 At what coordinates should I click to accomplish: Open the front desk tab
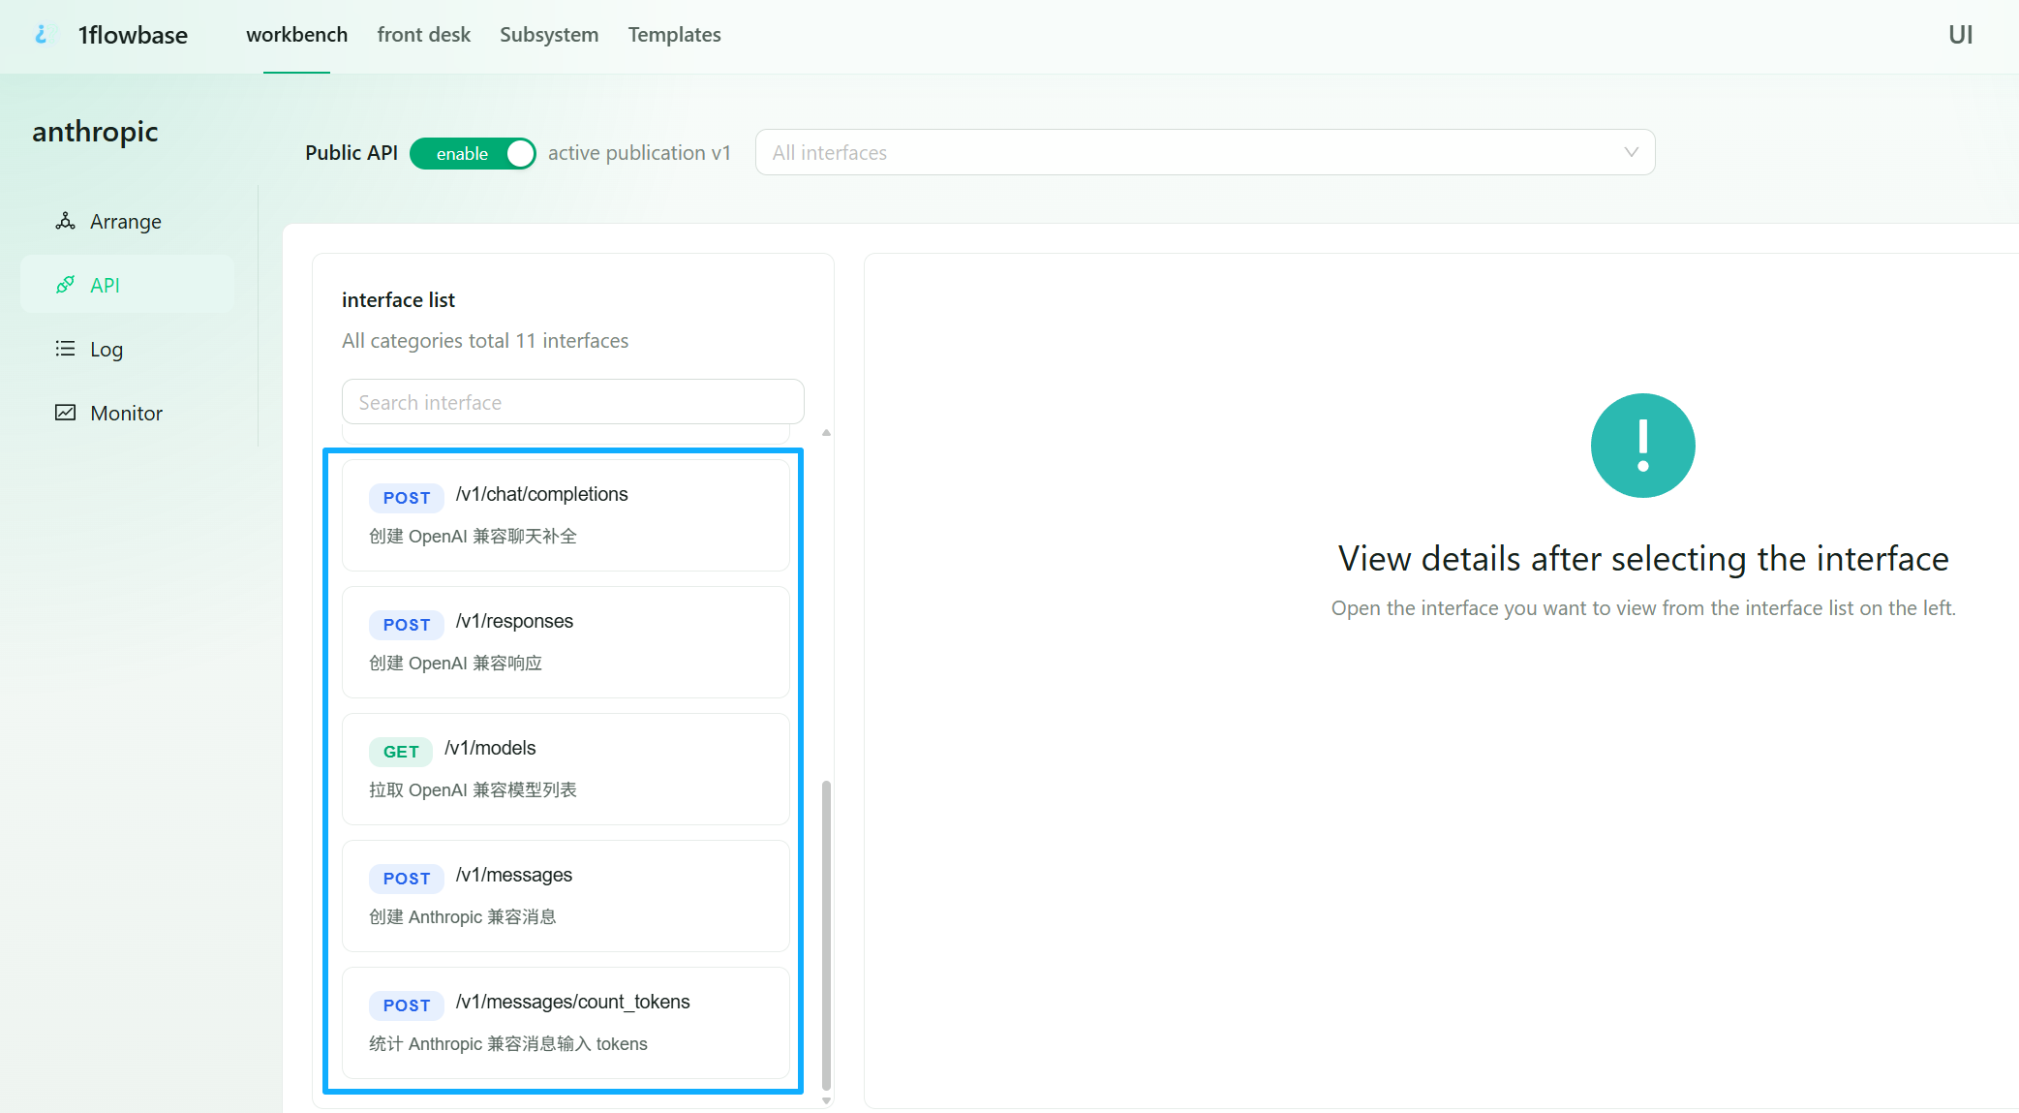pos(423,35)
